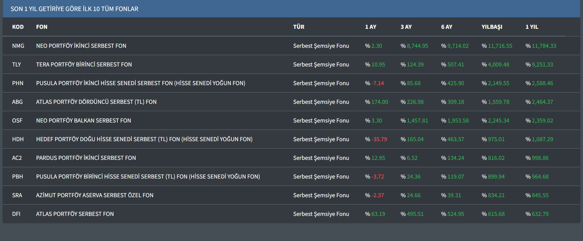Select the NMG fund code
Screen dimensions: 583x241
tap(18, 46)
